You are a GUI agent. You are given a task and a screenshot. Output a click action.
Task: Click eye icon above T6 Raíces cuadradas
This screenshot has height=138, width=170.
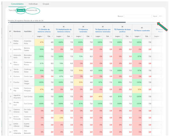[x=142, y=27]
